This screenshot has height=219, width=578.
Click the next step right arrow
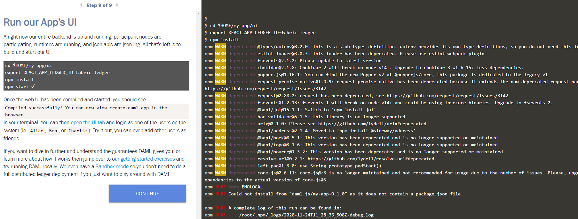point(117,5)
